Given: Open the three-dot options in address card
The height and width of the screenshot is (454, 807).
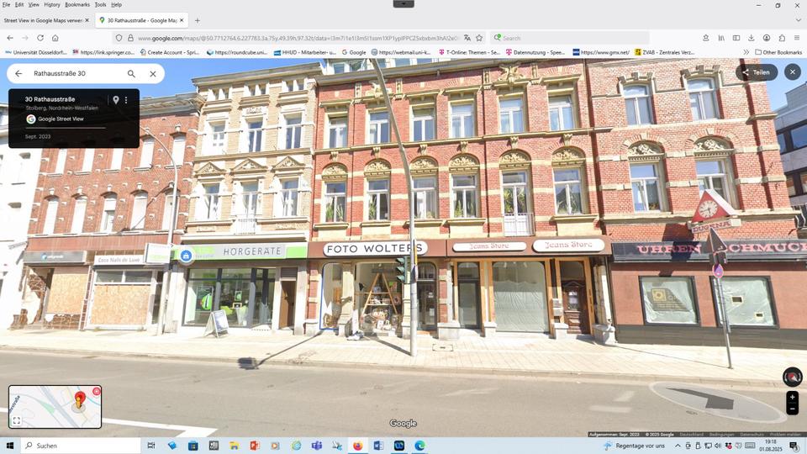Looking at the screenshot, I should coord(126,100).
